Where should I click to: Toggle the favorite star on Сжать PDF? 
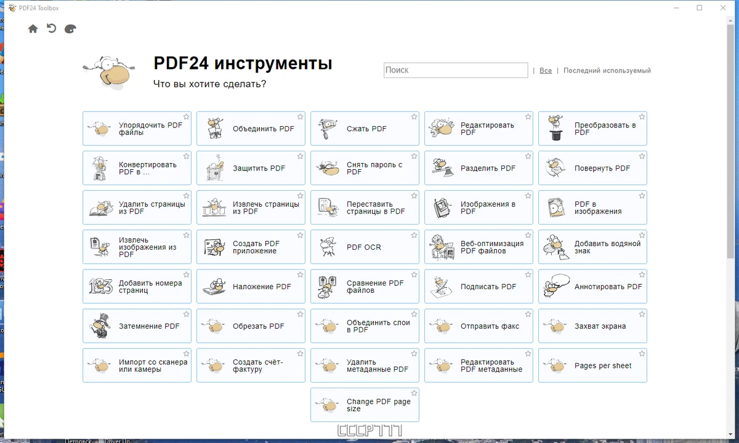[414, 116]
